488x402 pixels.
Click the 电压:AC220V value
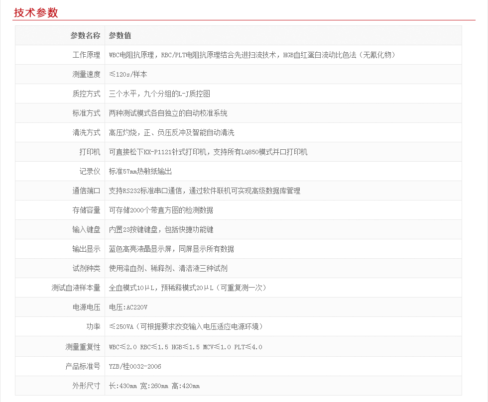tap(128, 307)
